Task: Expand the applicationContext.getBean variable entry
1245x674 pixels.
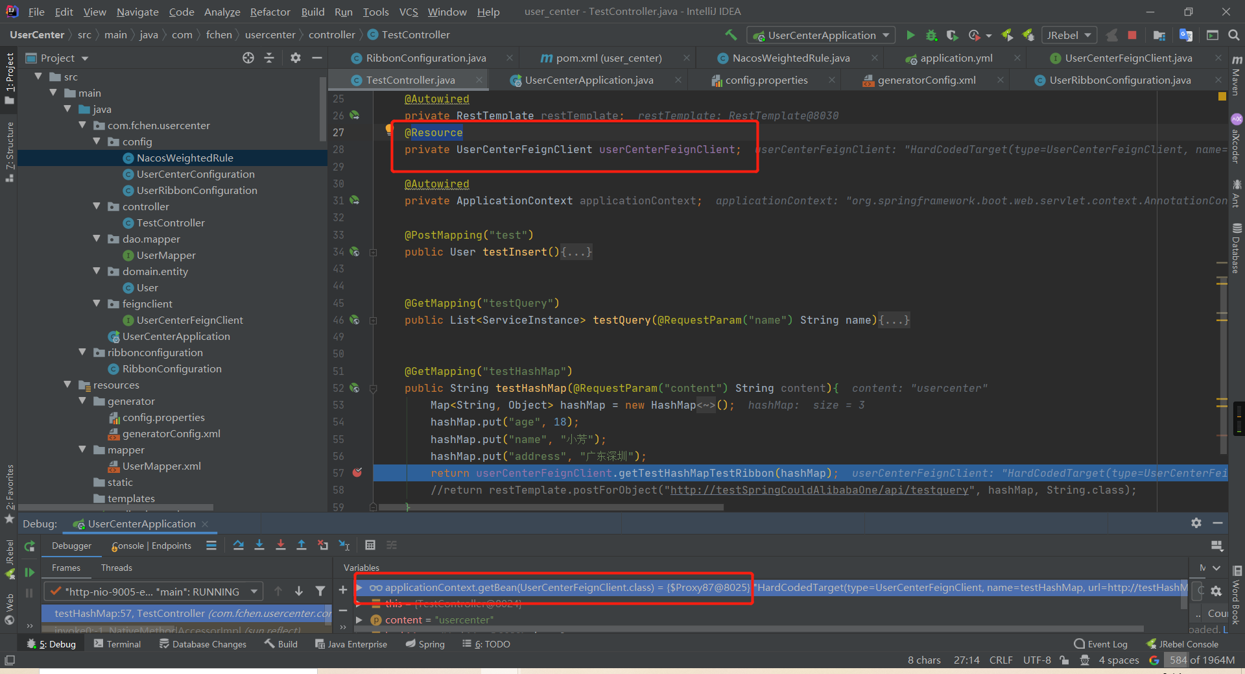Action: point(361,588)
